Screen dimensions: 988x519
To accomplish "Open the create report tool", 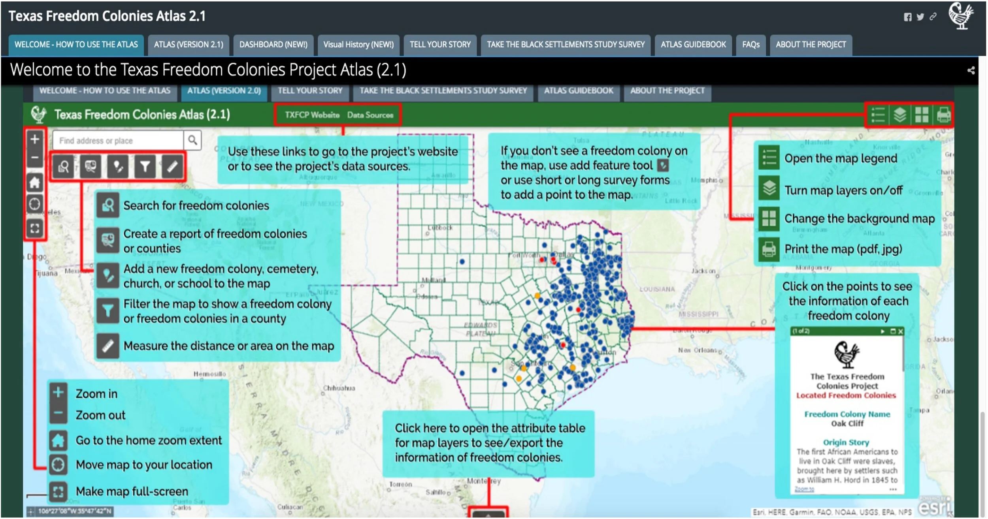I will 90,166.
